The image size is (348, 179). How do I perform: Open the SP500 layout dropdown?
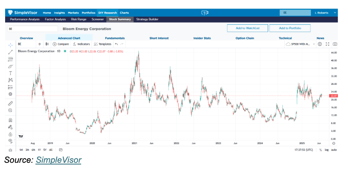[300, 44]
